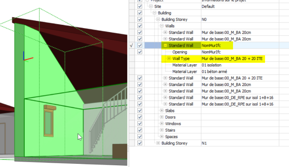Expand the Spaces node
The width and height of the screenshot is (289, 167).
click(162, 137)
